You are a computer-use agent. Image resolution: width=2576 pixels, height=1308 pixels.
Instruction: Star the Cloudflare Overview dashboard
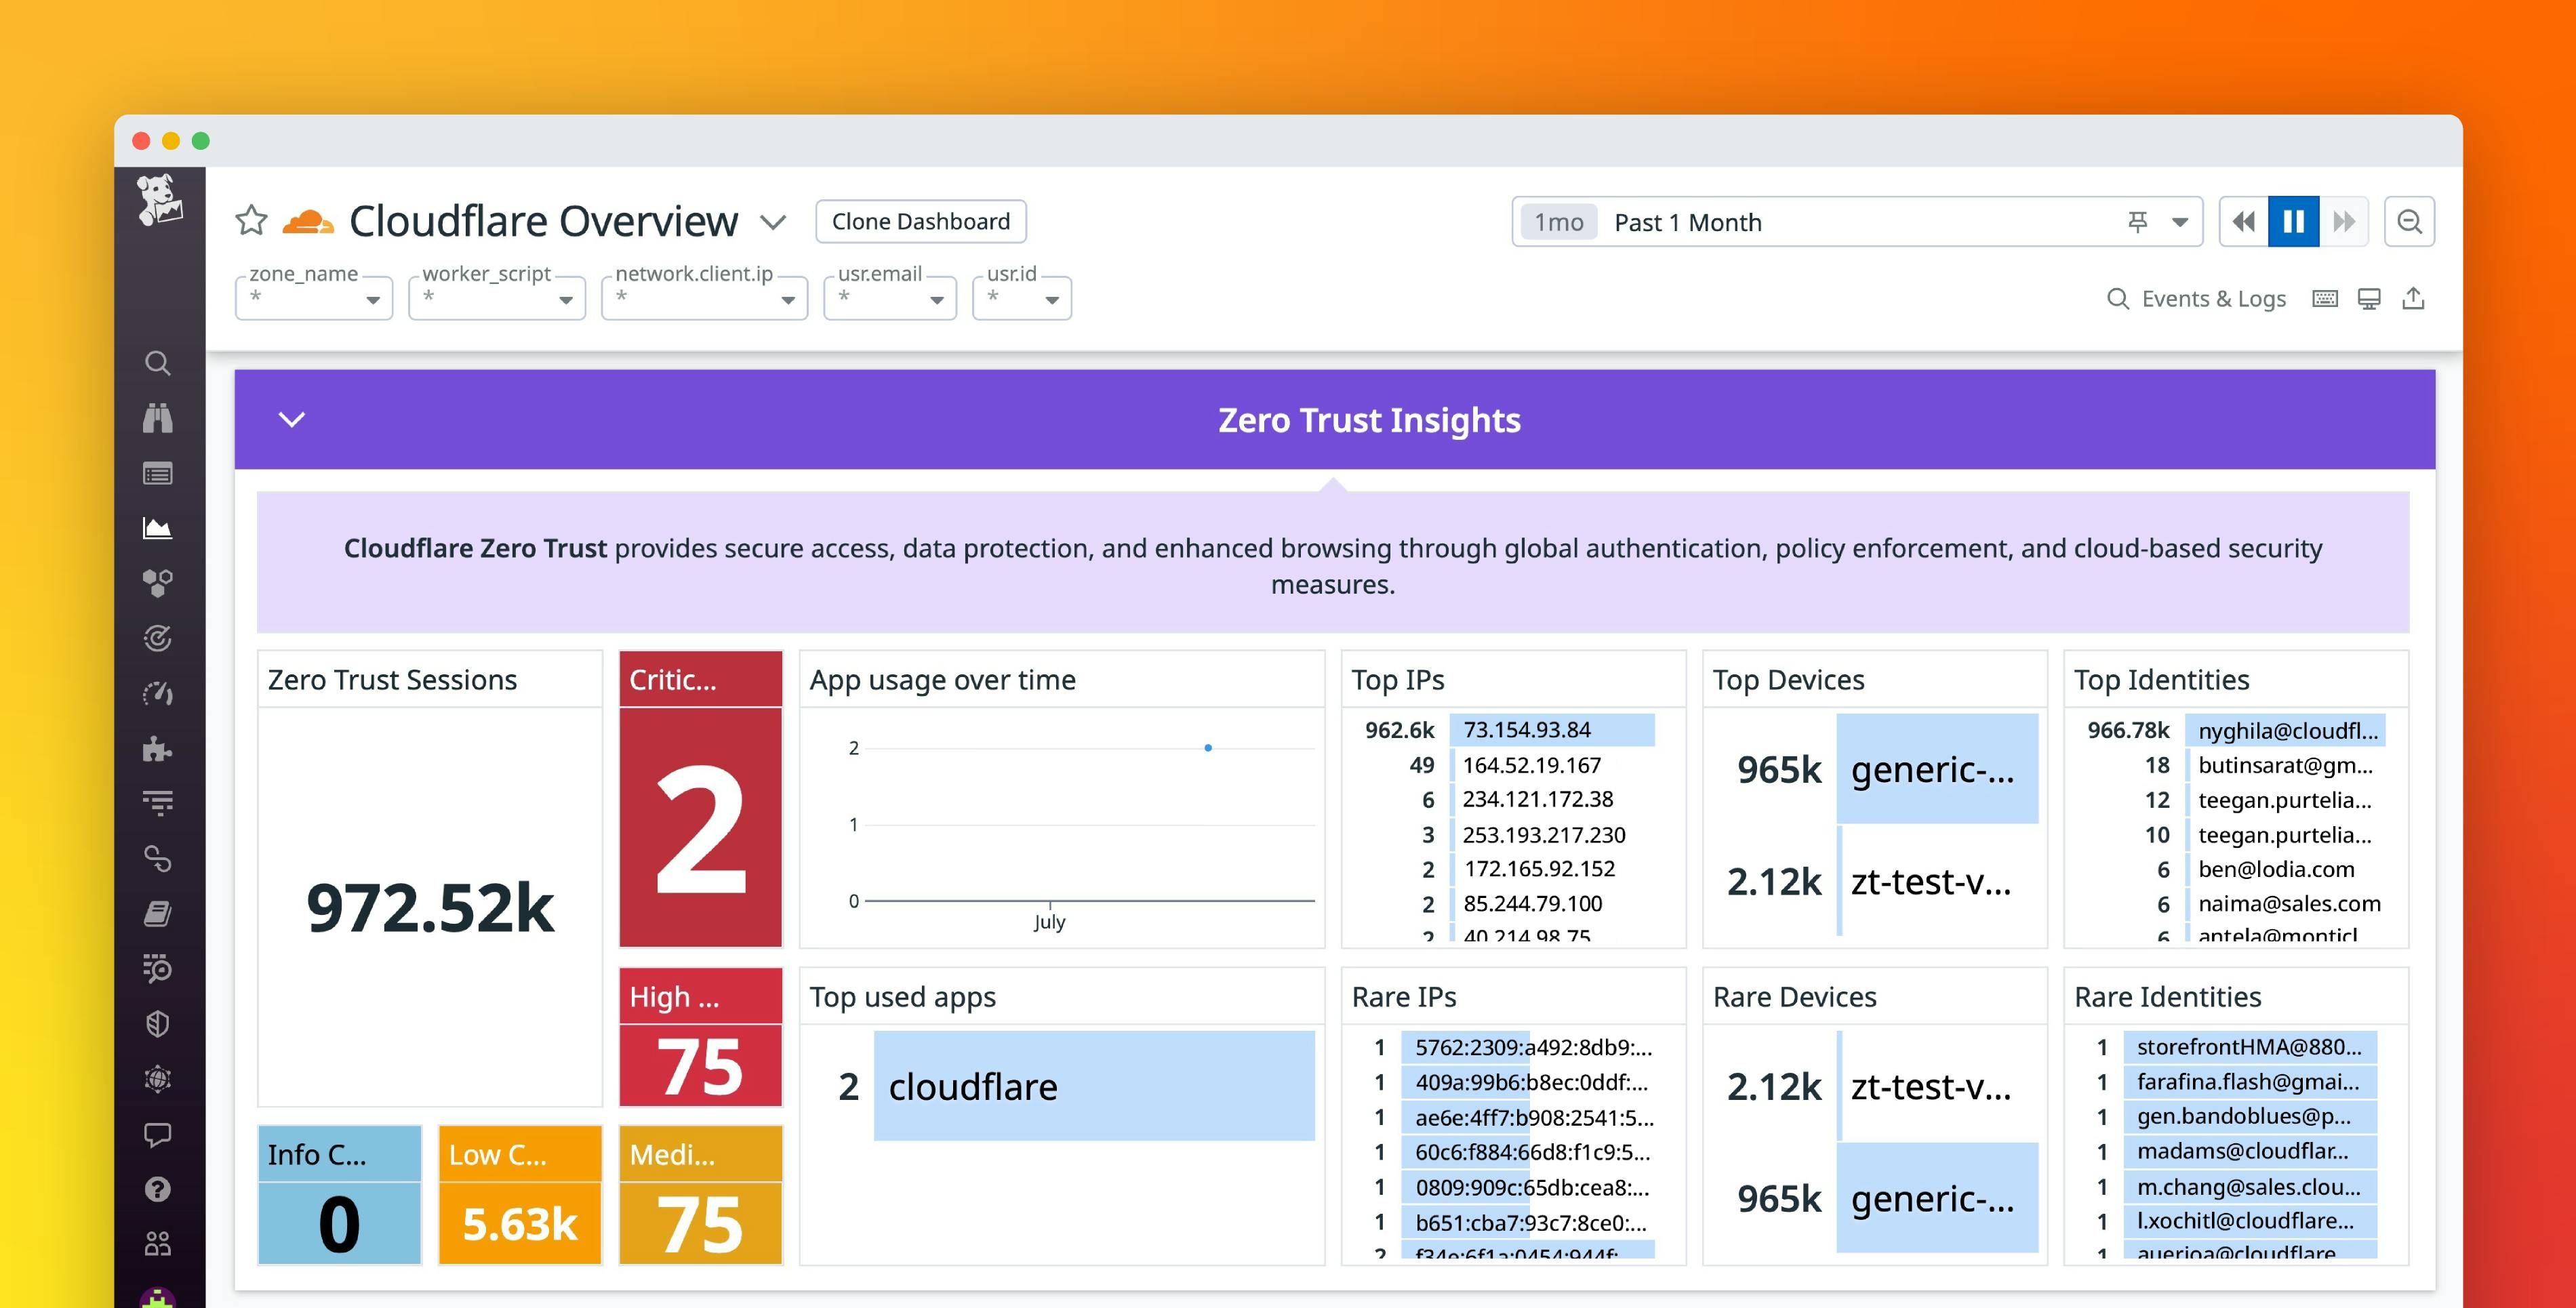click(250, 220)
